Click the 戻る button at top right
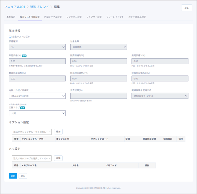The image size is (197, 194). [186, 8]
